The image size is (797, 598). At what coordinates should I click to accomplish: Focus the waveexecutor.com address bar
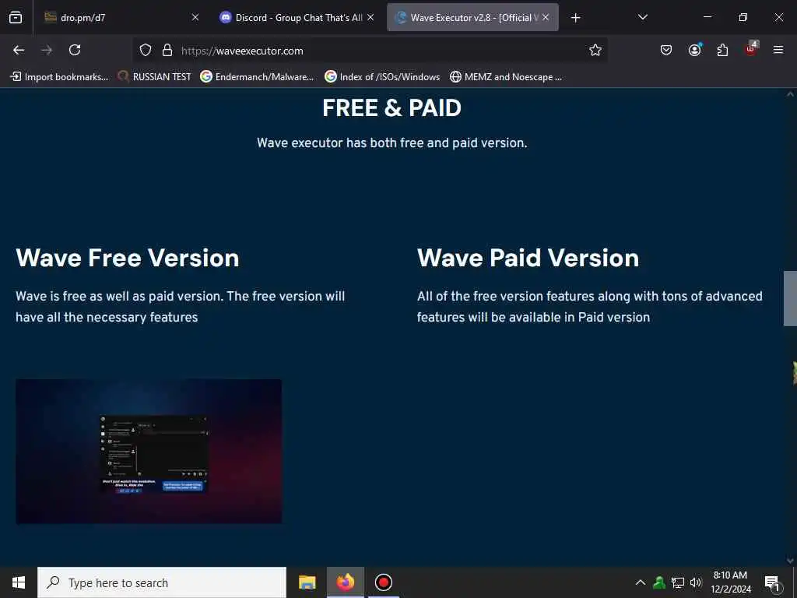tap(370, 51)
